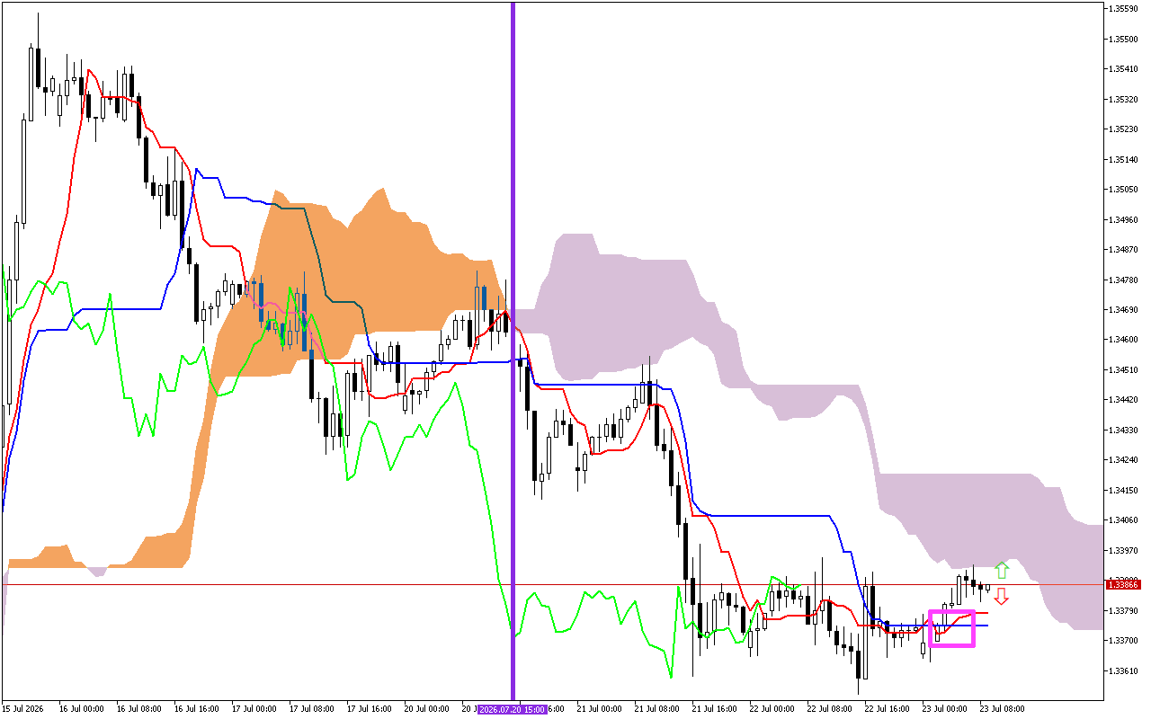Click the 1.35050 price scale value

click(x=1125, y=190)
